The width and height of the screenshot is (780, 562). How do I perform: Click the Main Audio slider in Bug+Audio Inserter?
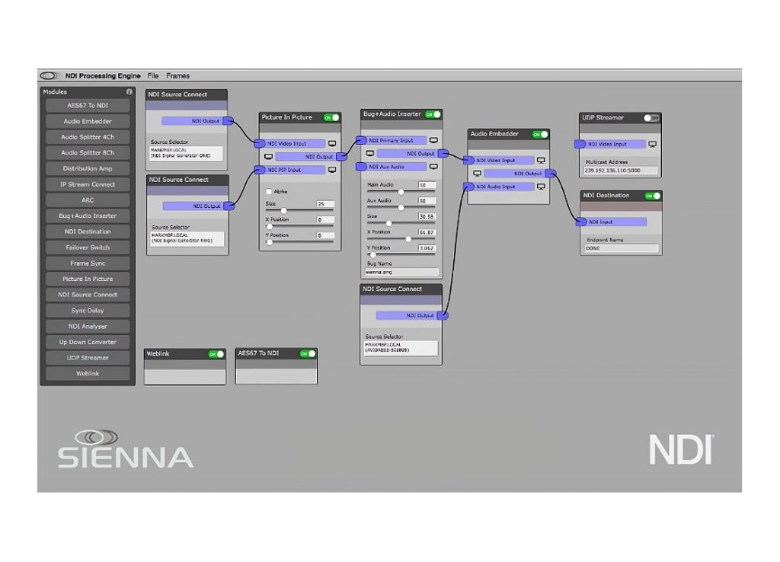tap(401, 192)
